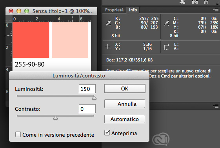Click the create new document icon

click(182, 2)
